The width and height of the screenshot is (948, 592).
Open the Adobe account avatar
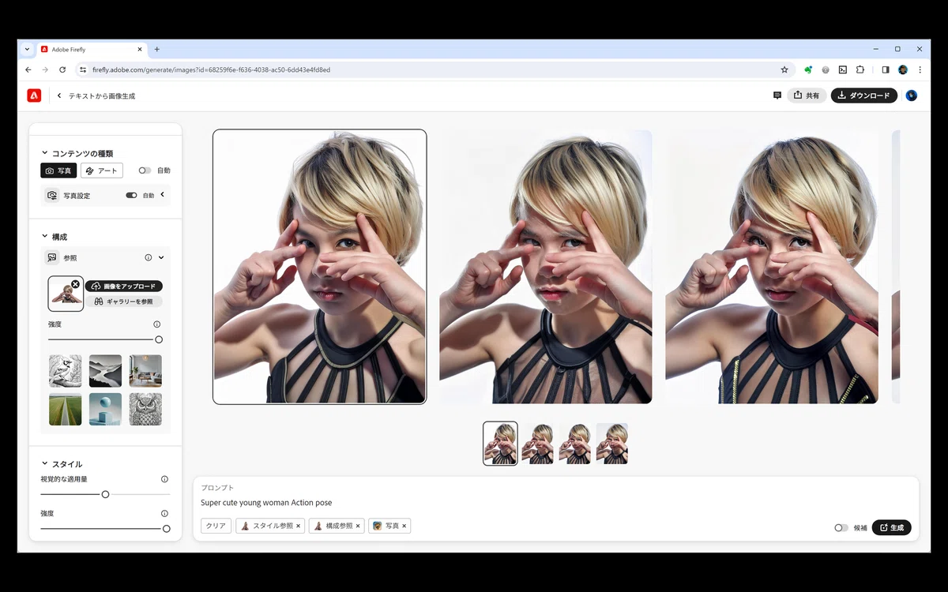click(x=911, y=96)
